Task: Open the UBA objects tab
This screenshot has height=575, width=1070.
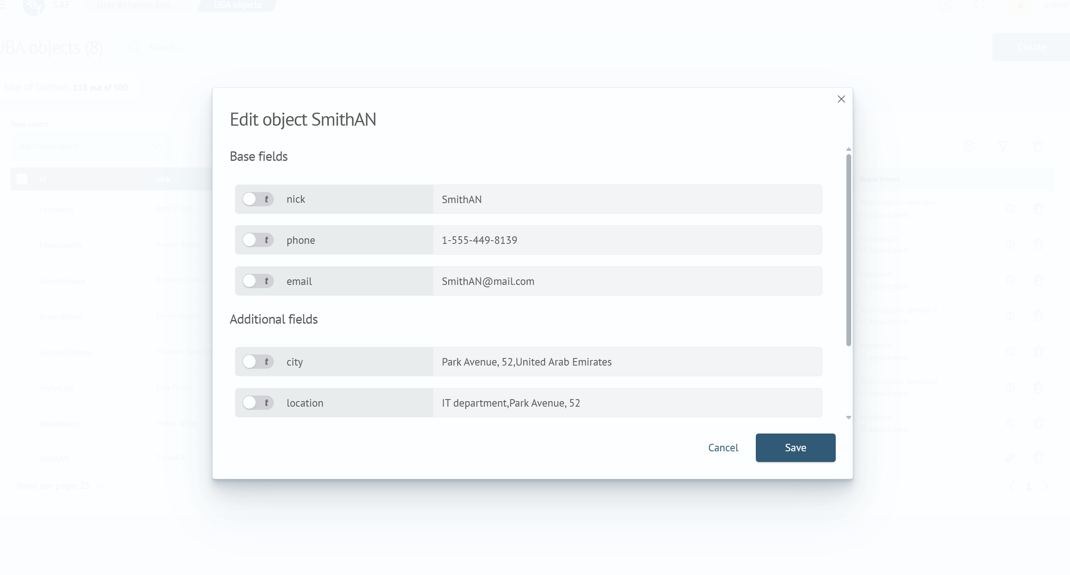Action: 237,5
